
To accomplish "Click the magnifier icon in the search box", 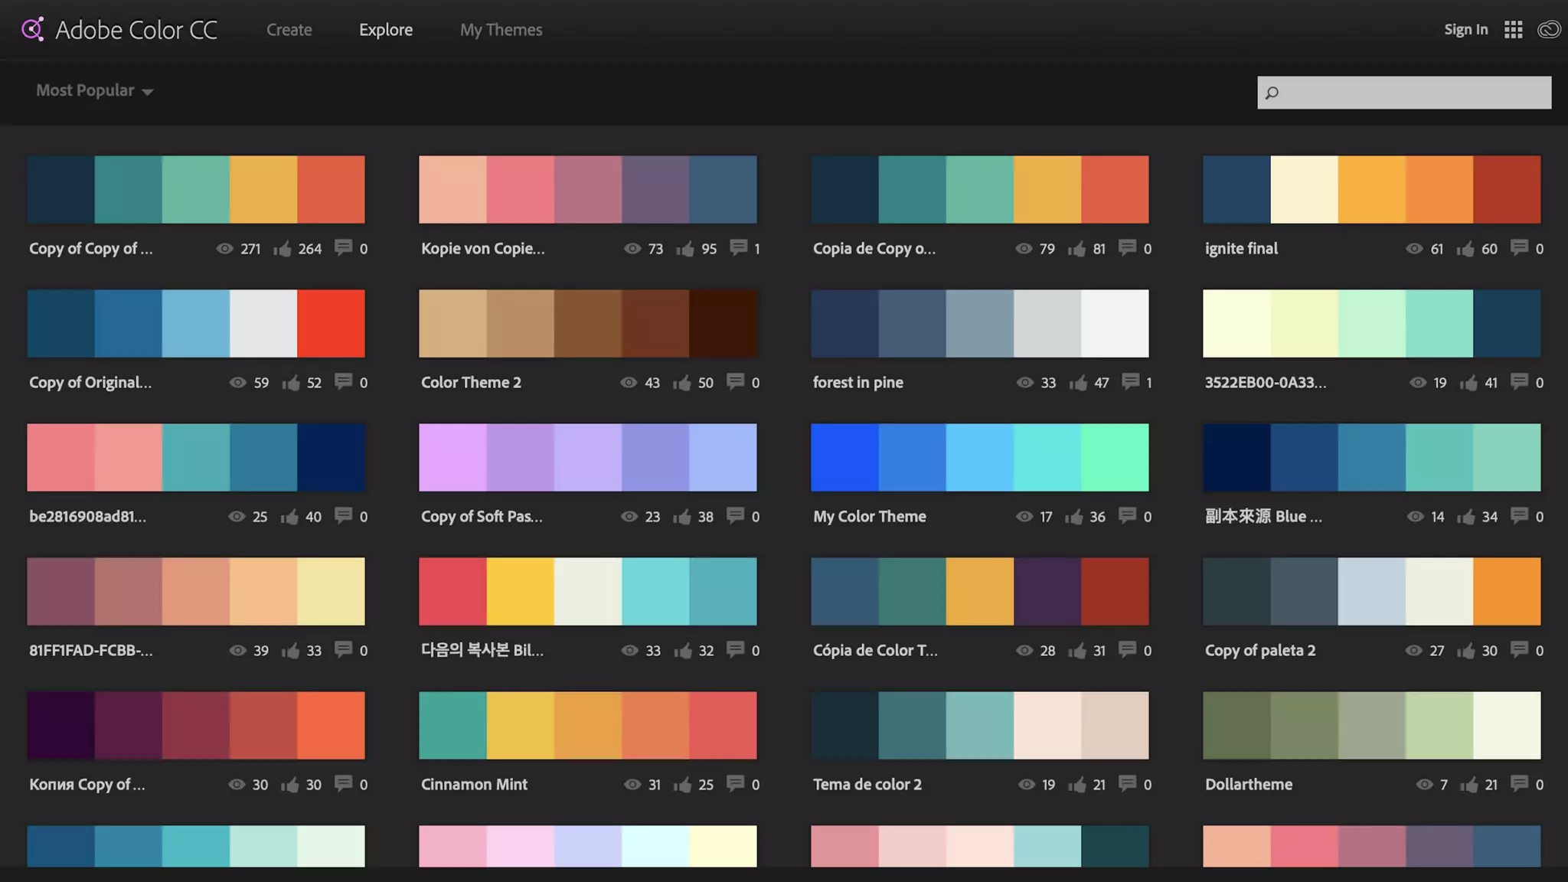I will coord(1272,93).
